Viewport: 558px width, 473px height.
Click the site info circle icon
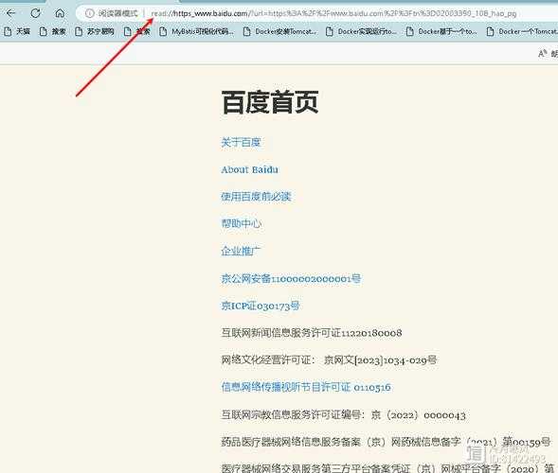pyautogui.click(x=90, y=13)
